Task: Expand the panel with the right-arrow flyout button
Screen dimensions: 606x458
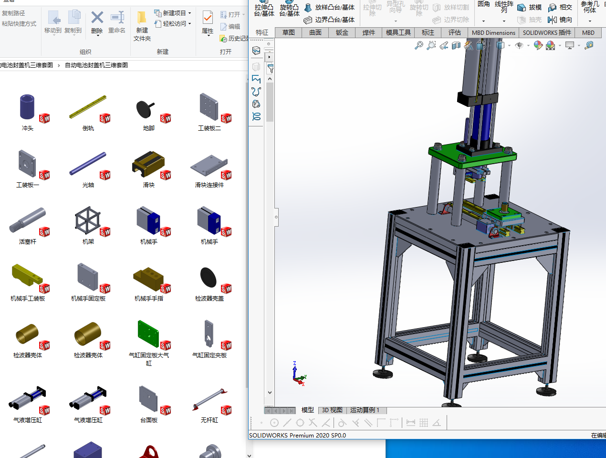Action: [269, 57]
